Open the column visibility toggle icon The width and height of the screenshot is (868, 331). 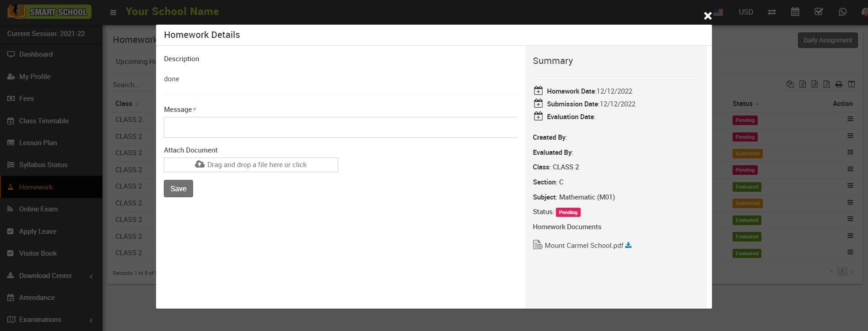click(x=852, y=84)
